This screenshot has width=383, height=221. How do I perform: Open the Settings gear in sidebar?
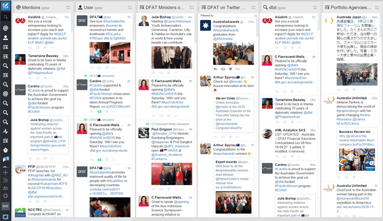(5, 196)
